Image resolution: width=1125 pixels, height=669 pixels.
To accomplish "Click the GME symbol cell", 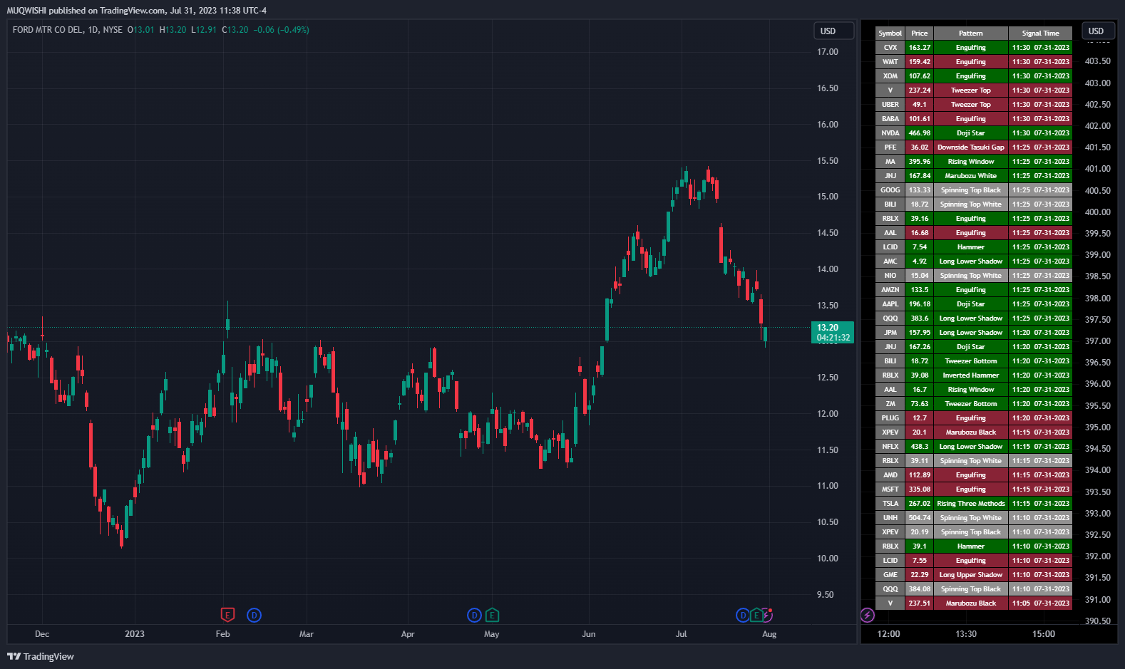I will point(890,575).
